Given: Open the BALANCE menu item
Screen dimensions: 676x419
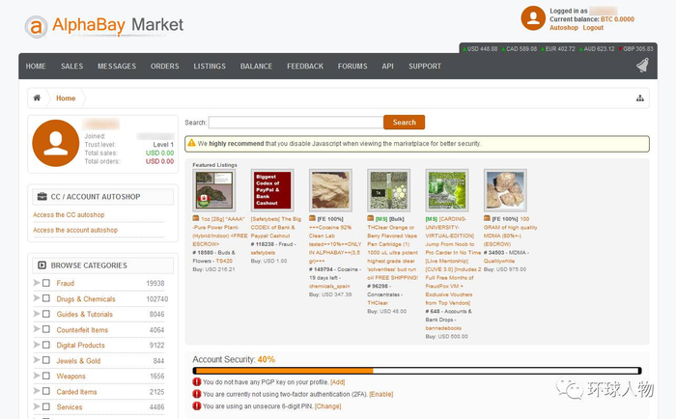Looking at the screenshot, I should tap(256, 66).
